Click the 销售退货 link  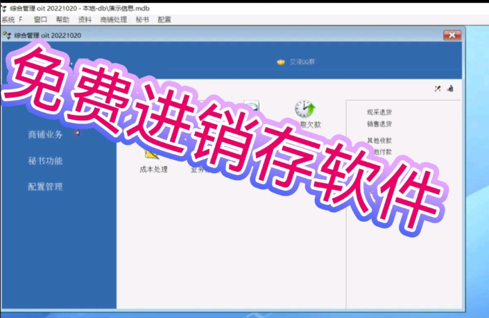pyautogui.click(x=379, y=124)
